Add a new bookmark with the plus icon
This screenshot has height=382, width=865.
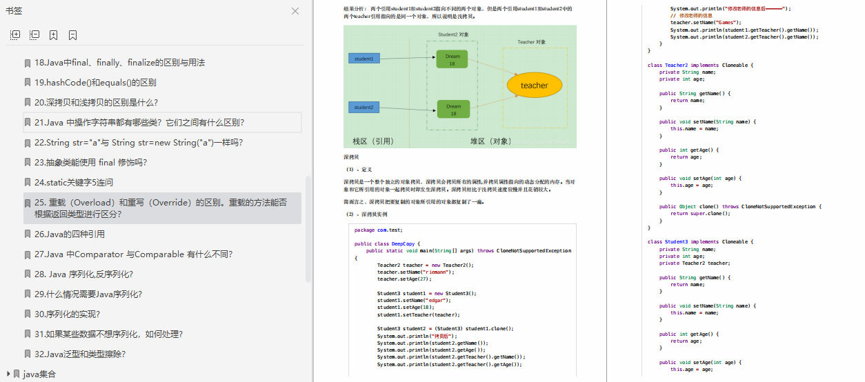tap(54, 34)
